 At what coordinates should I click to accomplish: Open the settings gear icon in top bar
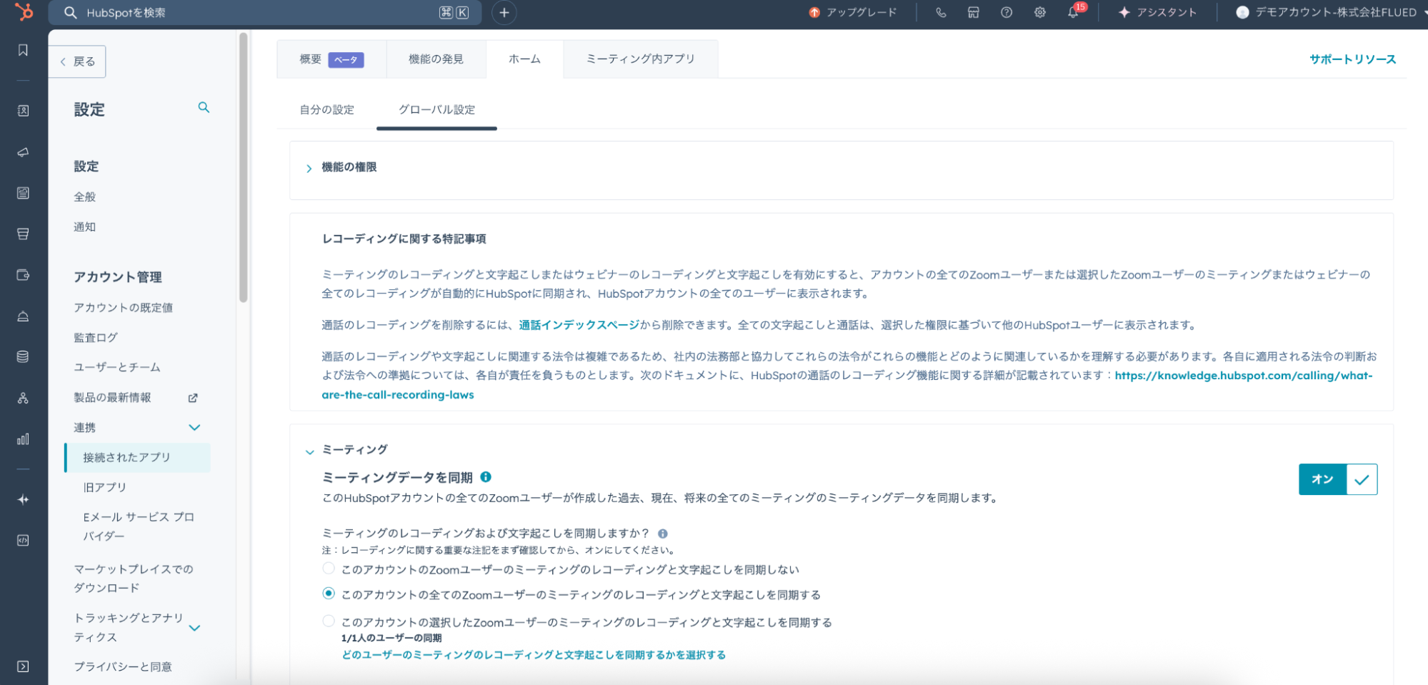point(1039,12)
